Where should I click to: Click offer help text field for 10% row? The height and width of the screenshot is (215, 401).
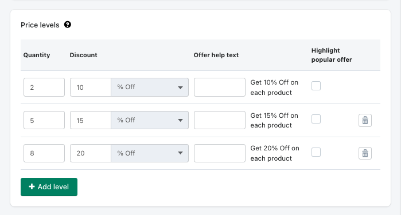[x=219, y=87]
